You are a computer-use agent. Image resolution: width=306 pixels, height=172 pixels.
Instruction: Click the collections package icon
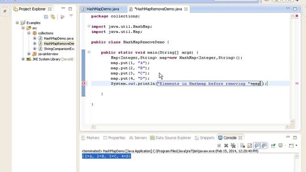pyautogui.click(x=34, y=33)
